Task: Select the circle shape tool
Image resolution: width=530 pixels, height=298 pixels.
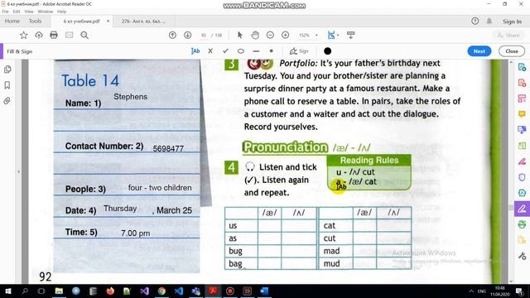Action: [241, 51]
